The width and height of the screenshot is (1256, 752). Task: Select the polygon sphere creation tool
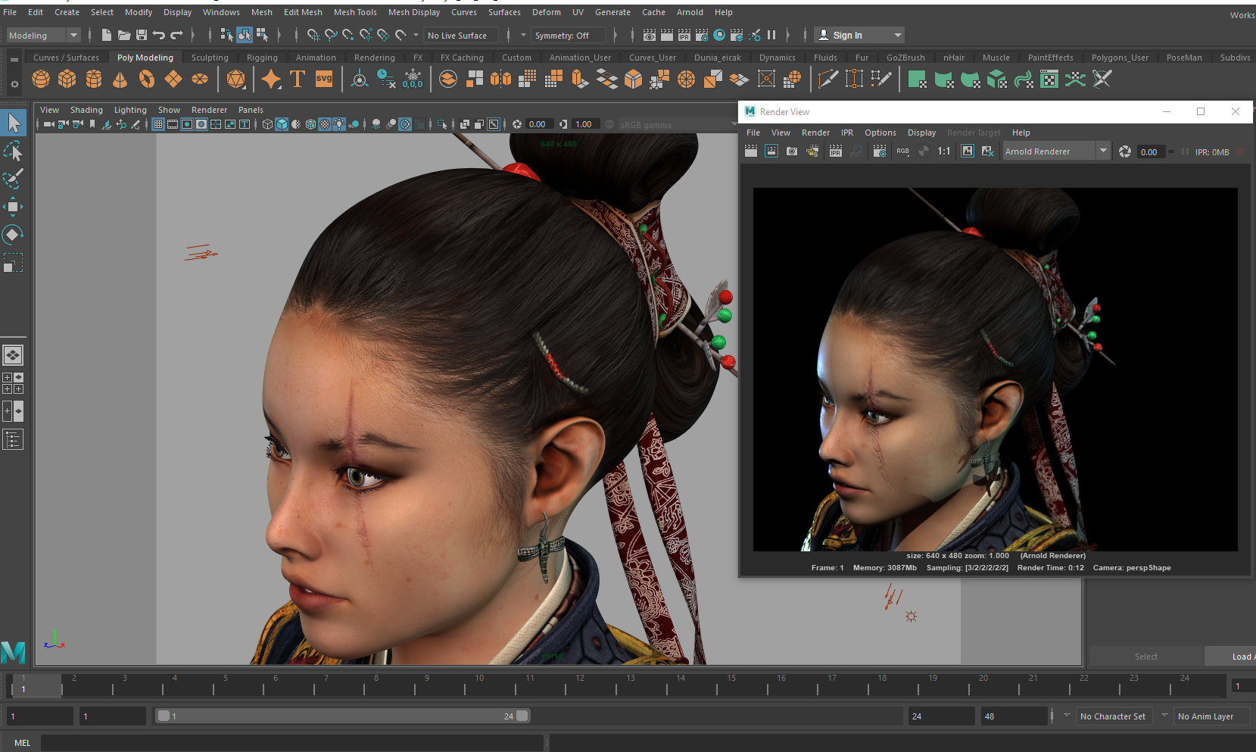(40, 79)
